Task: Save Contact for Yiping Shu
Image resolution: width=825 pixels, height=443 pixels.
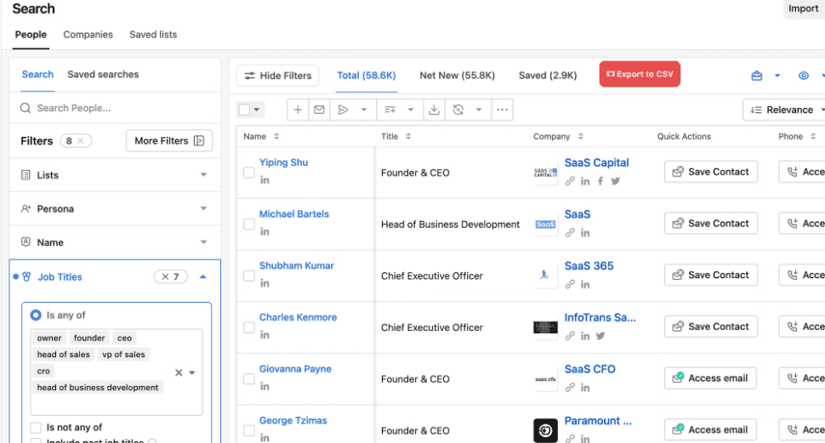Action: pos(711,172)
